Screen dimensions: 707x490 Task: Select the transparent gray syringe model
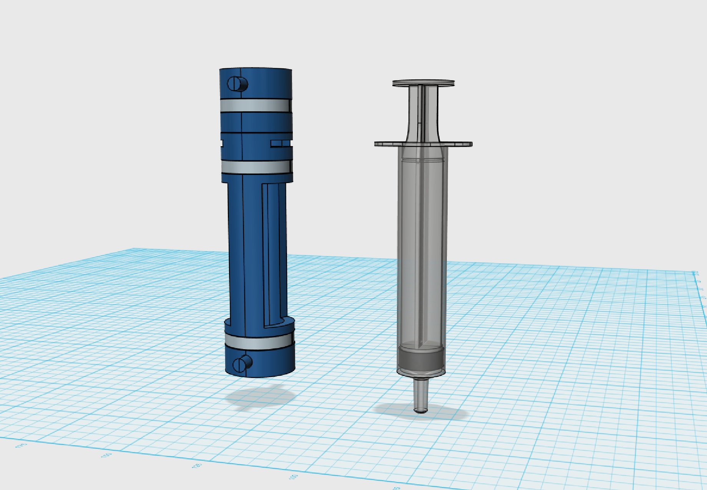click(x=423, y=246)
